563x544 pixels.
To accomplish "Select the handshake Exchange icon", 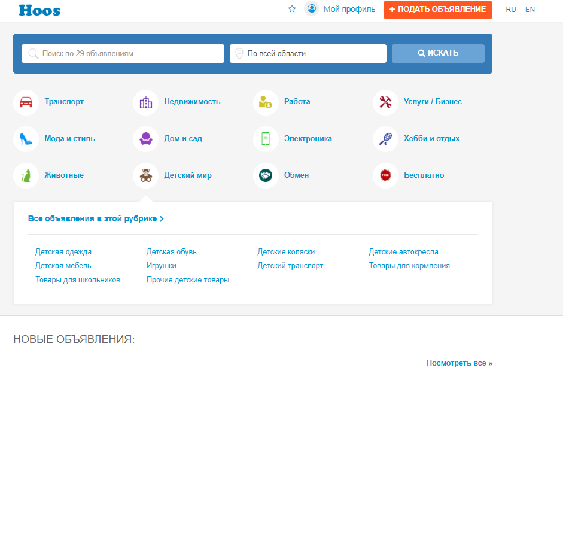I will click(x=266, y=175).
